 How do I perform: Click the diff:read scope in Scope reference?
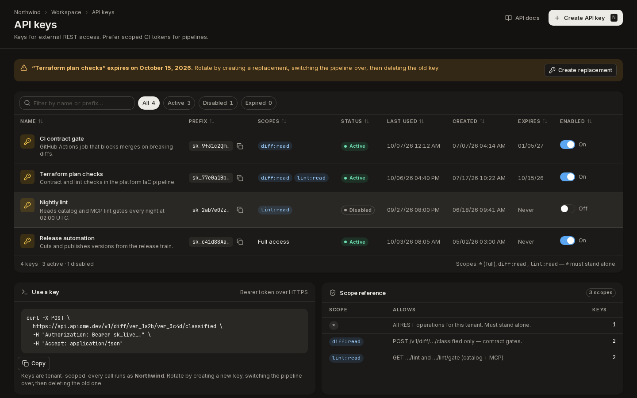[x=346, y=341]
